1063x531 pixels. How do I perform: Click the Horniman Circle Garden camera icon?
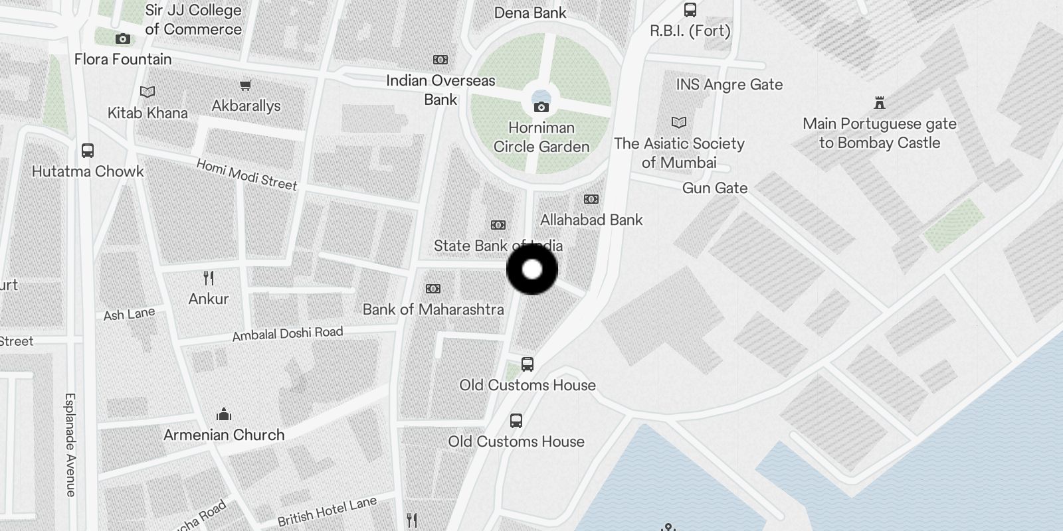[541, 107]
